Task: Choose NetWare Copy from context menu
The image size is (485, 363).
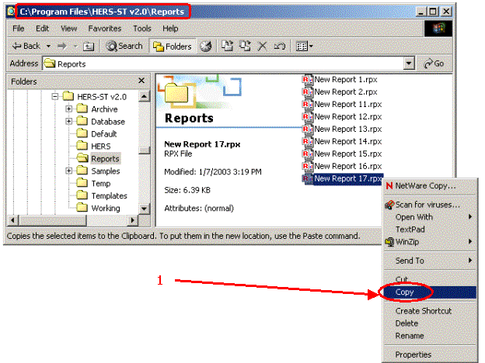Action: click(429, 186)
